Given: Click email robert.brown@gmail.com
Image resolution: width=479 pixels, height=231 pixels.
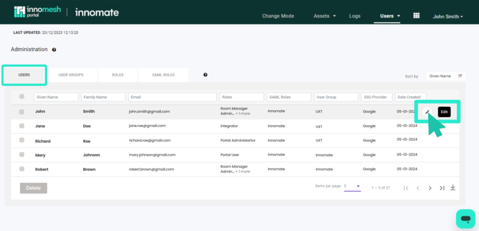Looking at the screenshot, I should click(x=151, y=169).
